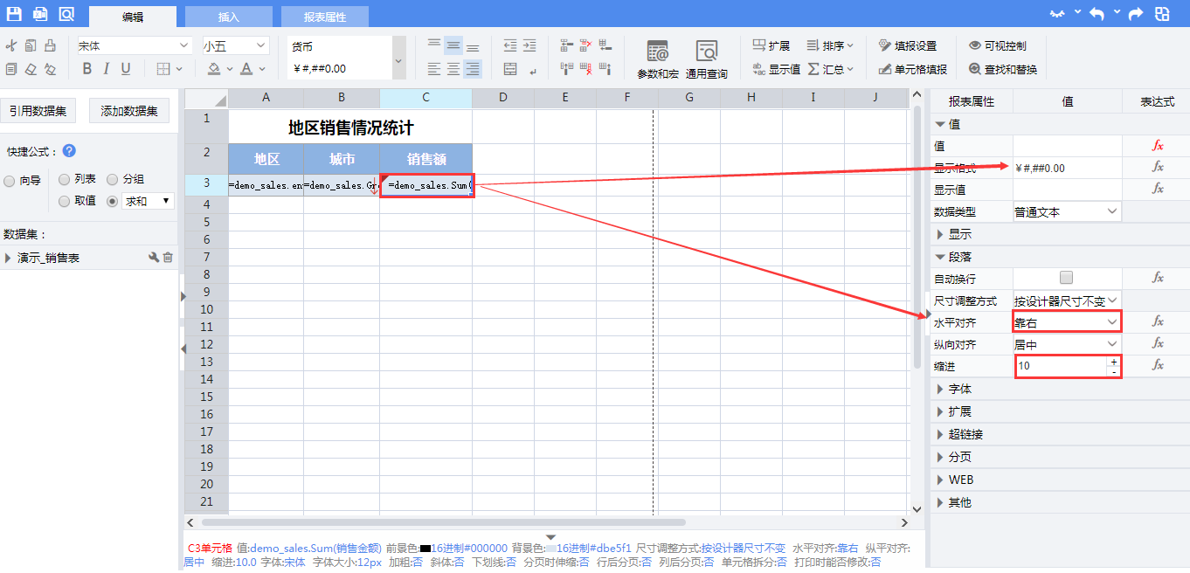1190x573 pixels.
Task: Click the print preview magnifier icon
Action: coord(66,14)
